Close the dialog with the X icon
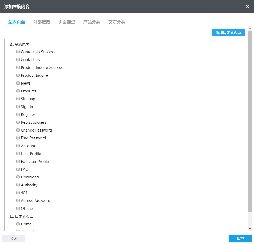The height and width of the screenshot is (244, 254). 247,7
